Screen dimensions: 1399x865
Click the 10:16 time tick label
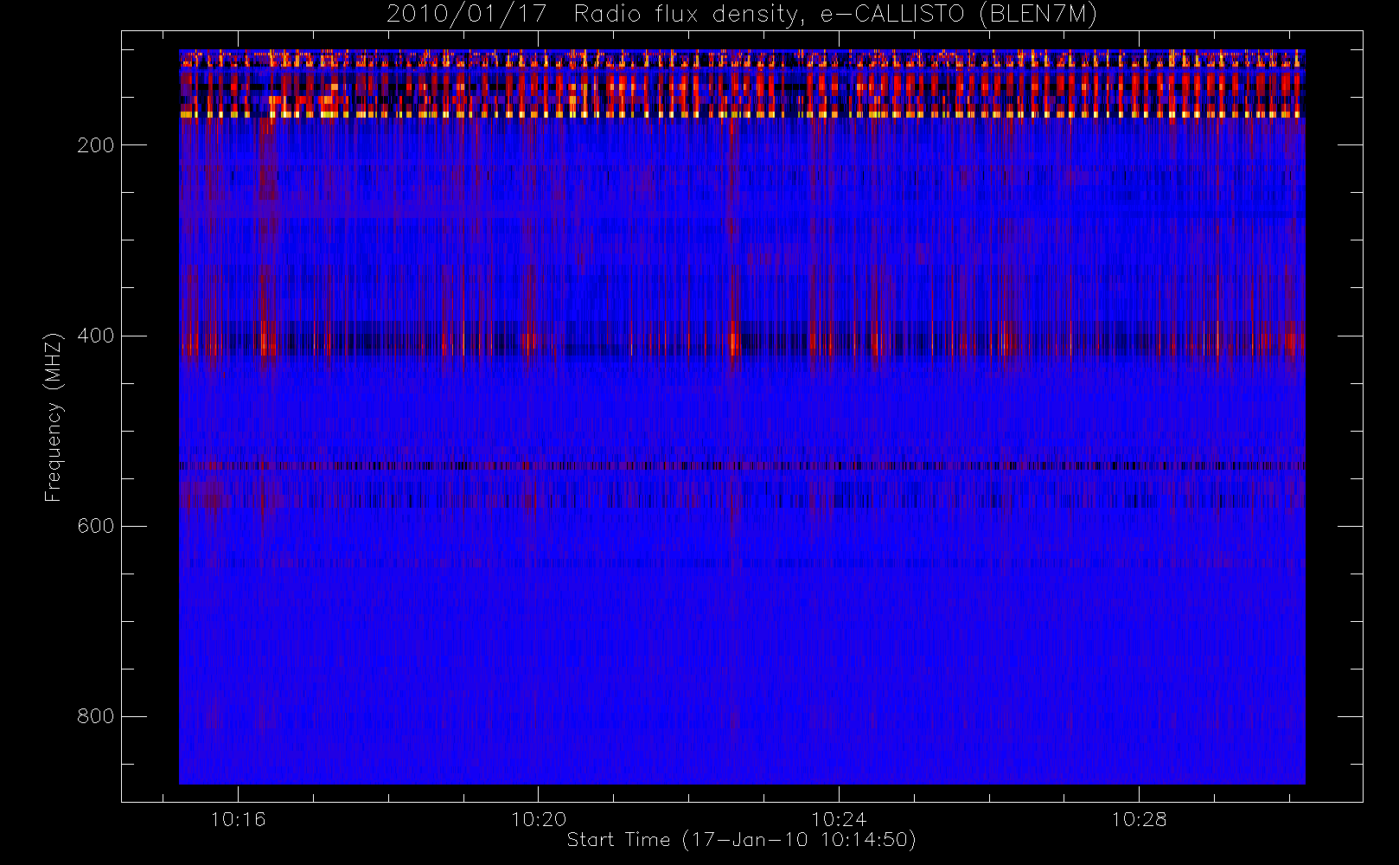(x=239, y=819)
